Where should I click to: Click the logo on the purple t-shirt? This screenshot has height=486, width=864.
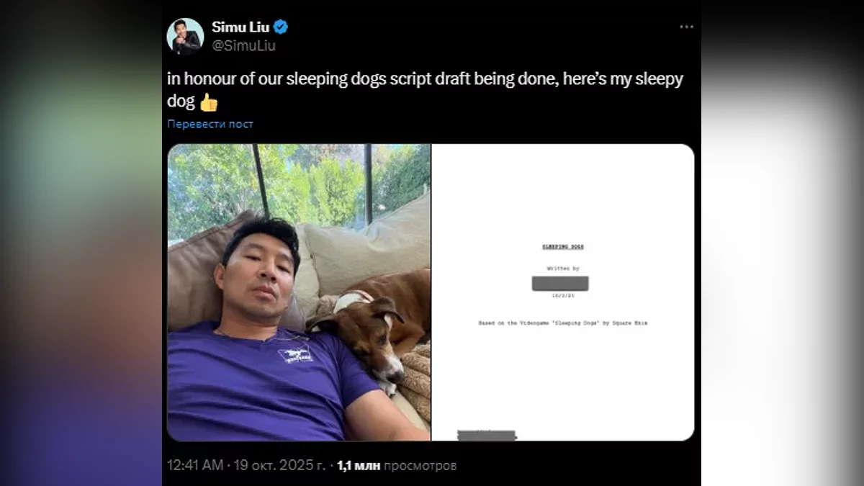tap(296, 354)
